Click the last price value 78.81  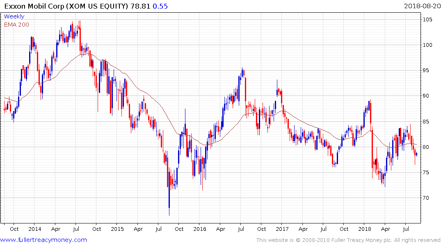140,6
